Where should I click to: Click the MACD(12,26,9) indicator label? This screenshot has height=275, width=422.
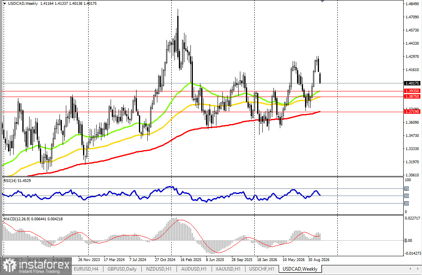[33, 219]
